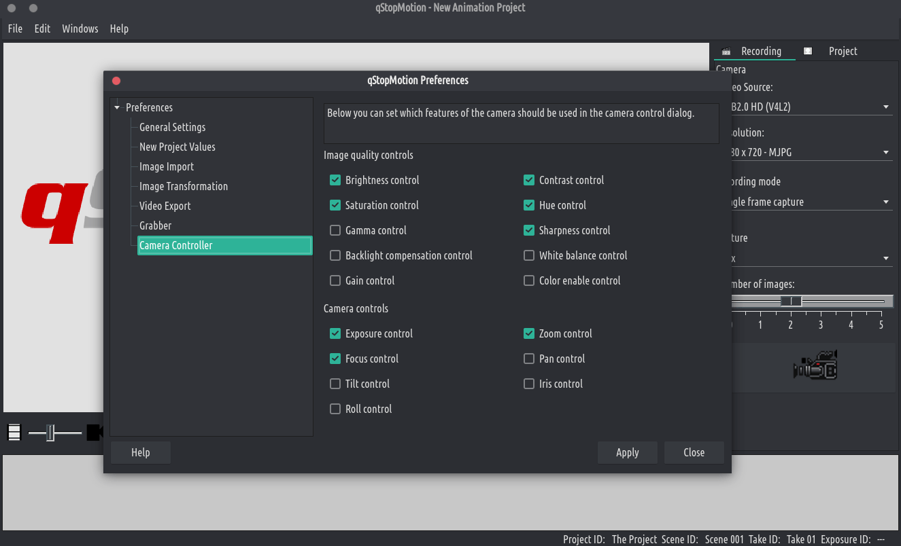Click the Apply button

click(628, 452)
